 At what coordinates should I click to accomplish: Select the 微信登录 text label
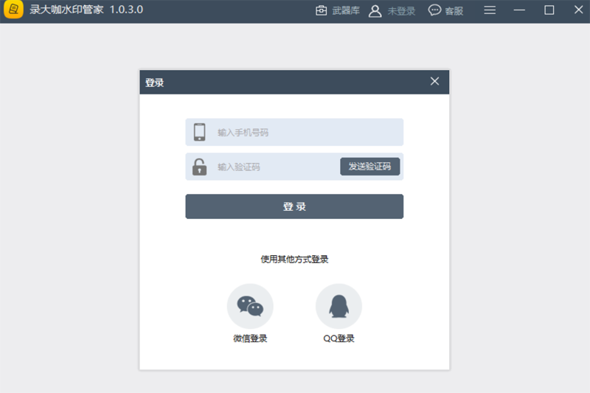pos(250,339)
